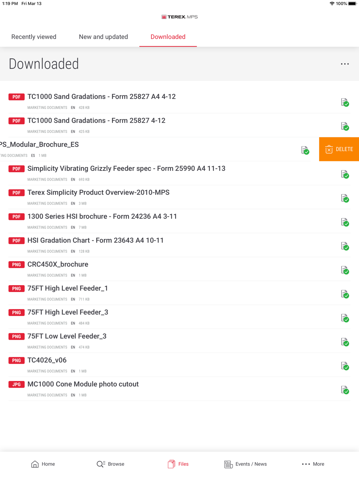Image resolution: width=359 pixels, height=478 pixels.
Task: Open More menu in bottom bar
Action: 313,464
